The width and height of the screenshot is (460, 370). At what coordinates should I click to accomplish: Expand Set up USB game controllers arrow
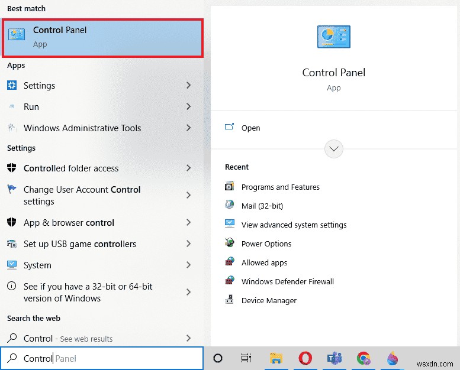click(x=189, y=244)
